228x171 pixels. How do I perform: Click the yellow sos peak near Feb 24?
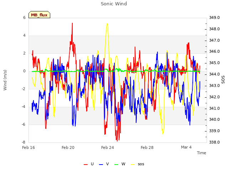click(107, 24)
